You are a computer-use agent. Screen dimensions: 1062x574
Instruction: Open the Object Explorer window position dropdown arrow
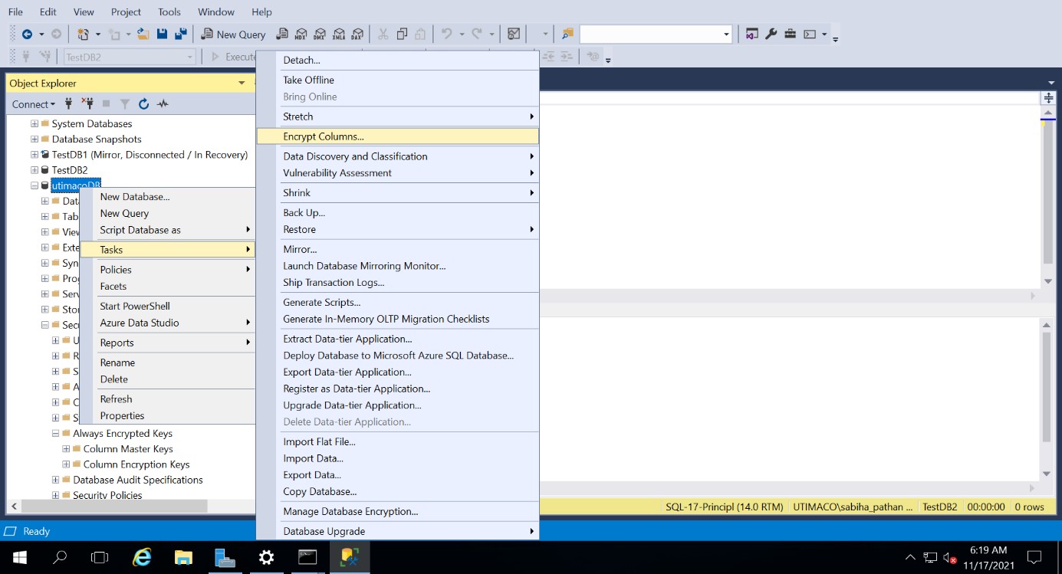242,83
